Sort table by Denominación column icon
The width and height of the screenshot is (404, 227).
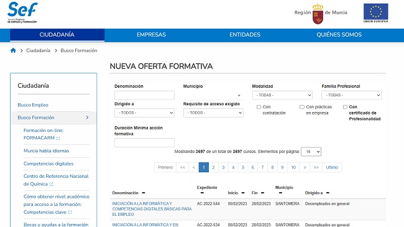pyautogui.click(x=144, y=193)
